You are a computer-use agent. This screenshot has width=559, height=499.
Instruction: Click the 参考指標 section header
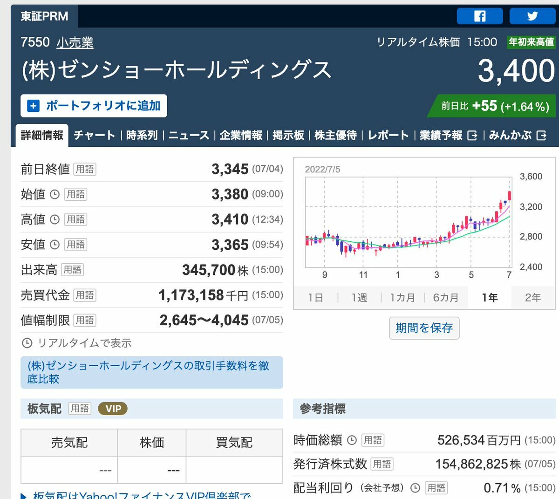[425, 409]
